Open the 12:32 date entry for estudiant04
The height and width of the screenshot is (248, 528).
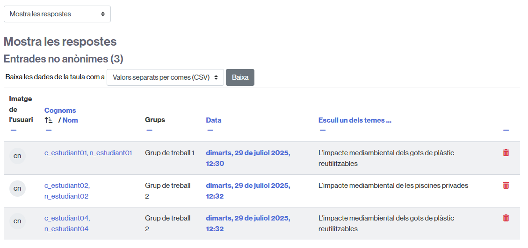tap(248, 223)
